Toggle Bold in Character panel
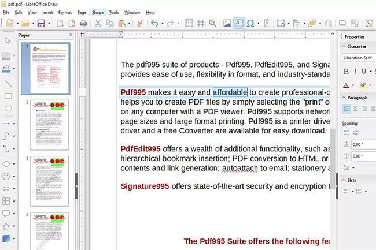The image size is (376, 250). (x=346, y=72)
